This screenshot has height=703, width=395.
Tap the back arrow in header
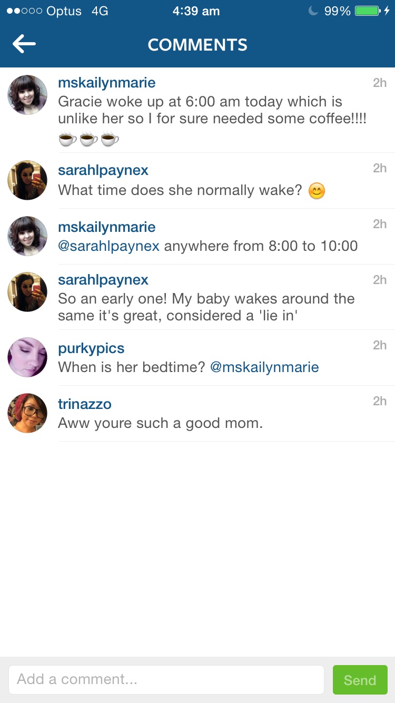pyautogui.click(x=24, y=44)
